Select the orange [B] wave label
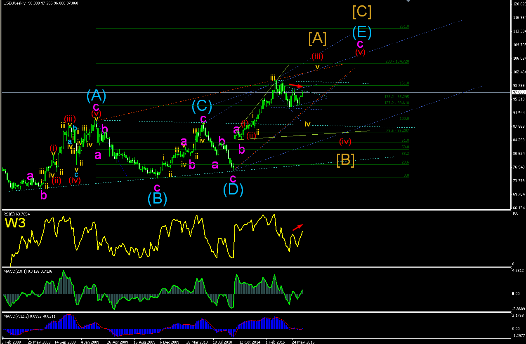The height and width of the screenshot is (344, 526). [x=345, y=160]
